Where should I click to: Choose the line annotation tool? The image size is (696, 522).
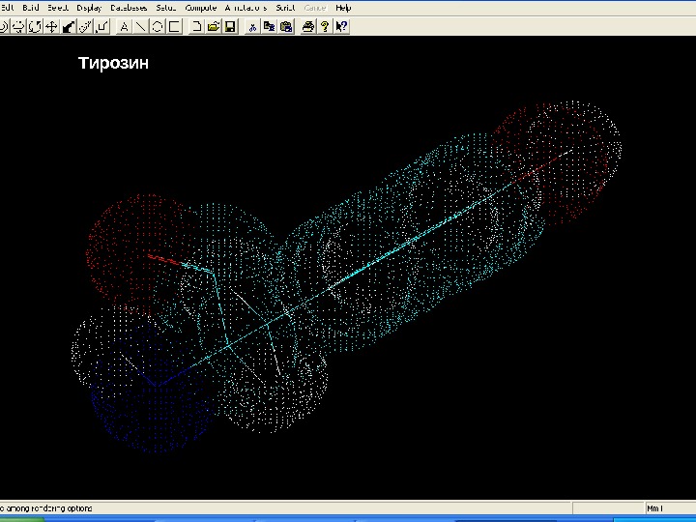click(141, 27)
